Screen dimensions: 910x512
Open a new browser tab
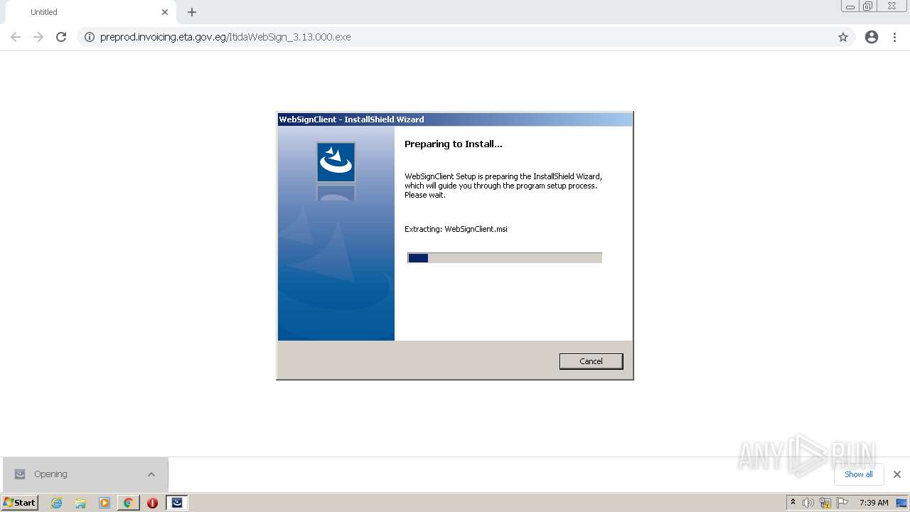point(192,12)
